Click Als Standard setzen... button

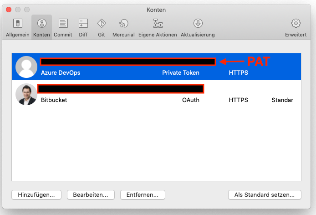(265, 195)
